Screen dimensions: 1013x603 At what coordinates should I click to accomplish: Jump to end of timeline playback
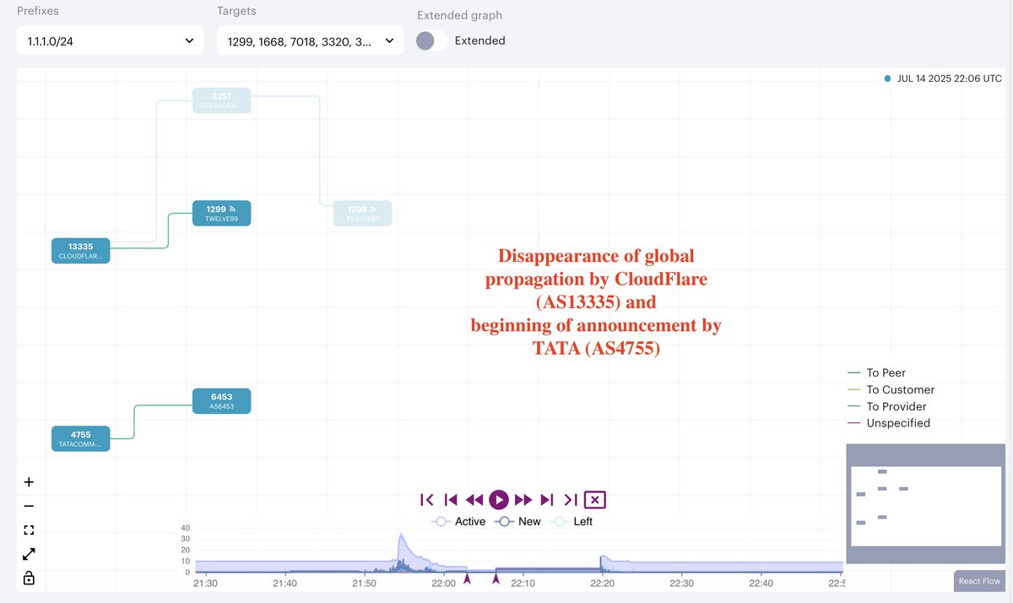click(571, 500)
